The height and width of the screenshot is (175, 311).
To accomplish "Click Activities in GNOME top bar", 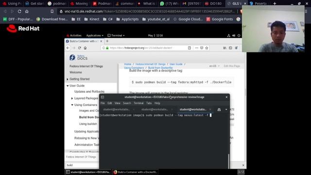I will [x=74, y=35].
